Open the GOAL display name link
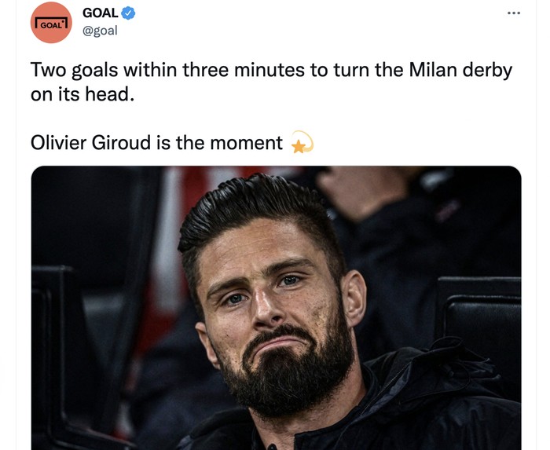Screen dimensions: 550x450 (100, 13)
